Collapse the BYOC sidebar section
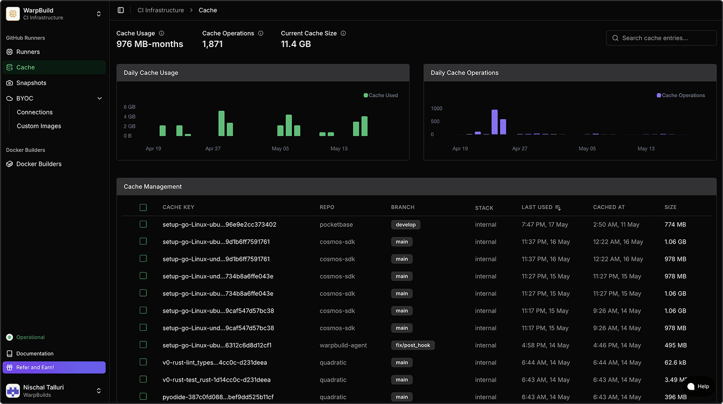The image size is (723, 404). click(99, 98)
